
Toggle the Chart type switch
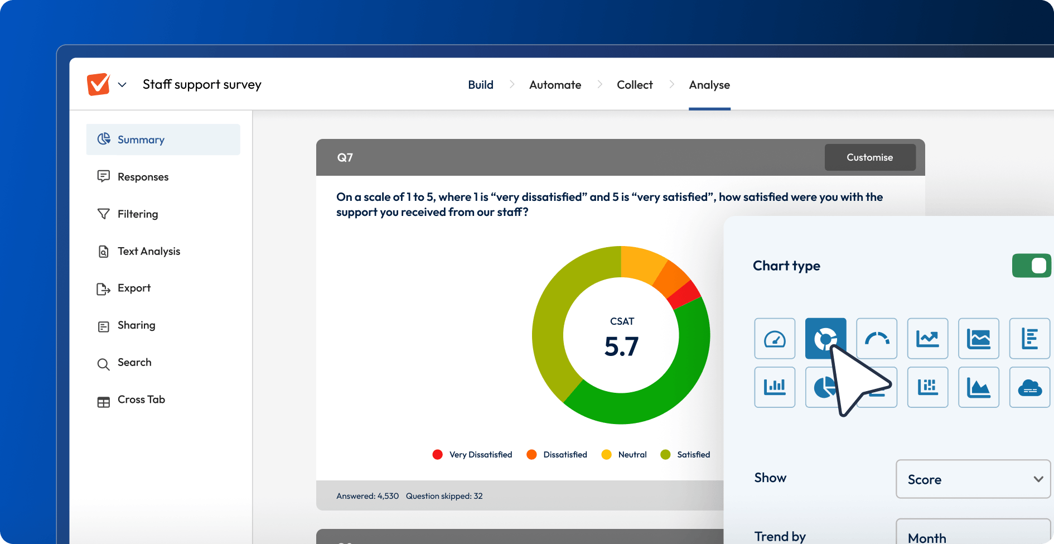point(1031,266)
